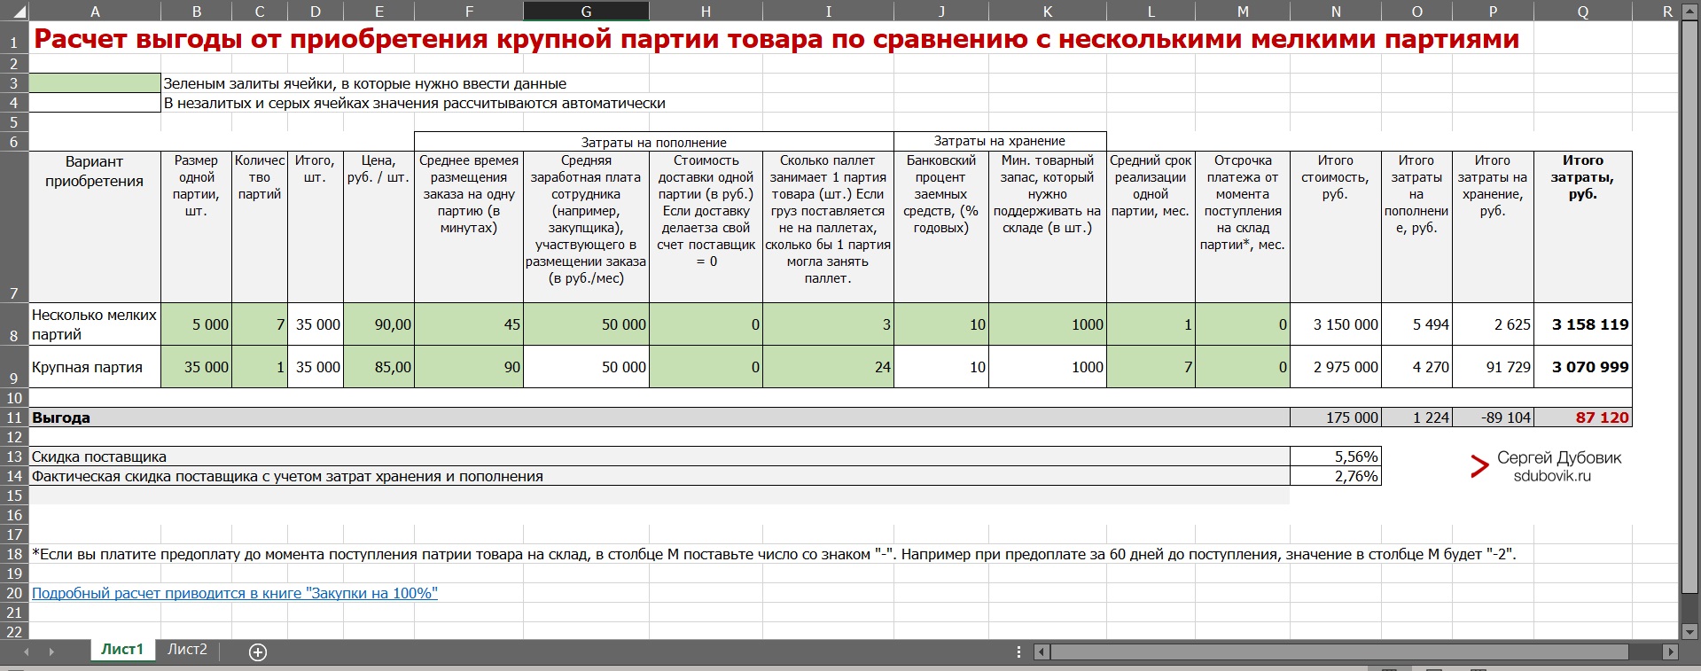The image size is (1701, 671).
Task: Select the red benefit total 87 120
Action: [1583, 417]
